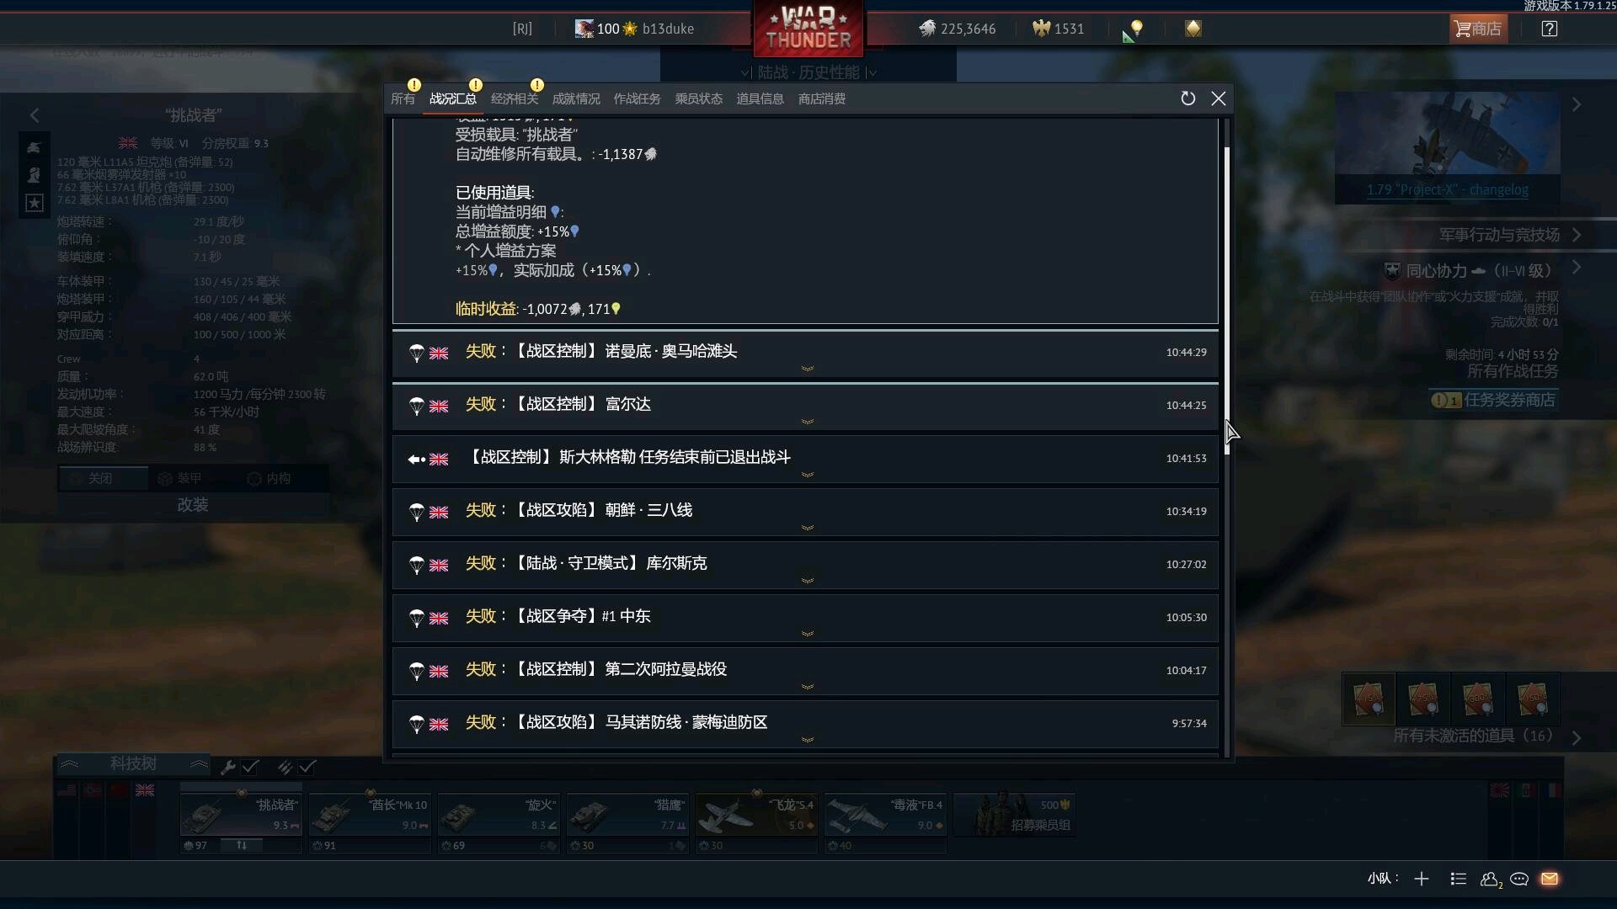Toggle the auto-ammo refill checkbox

[x=307, y=767]
